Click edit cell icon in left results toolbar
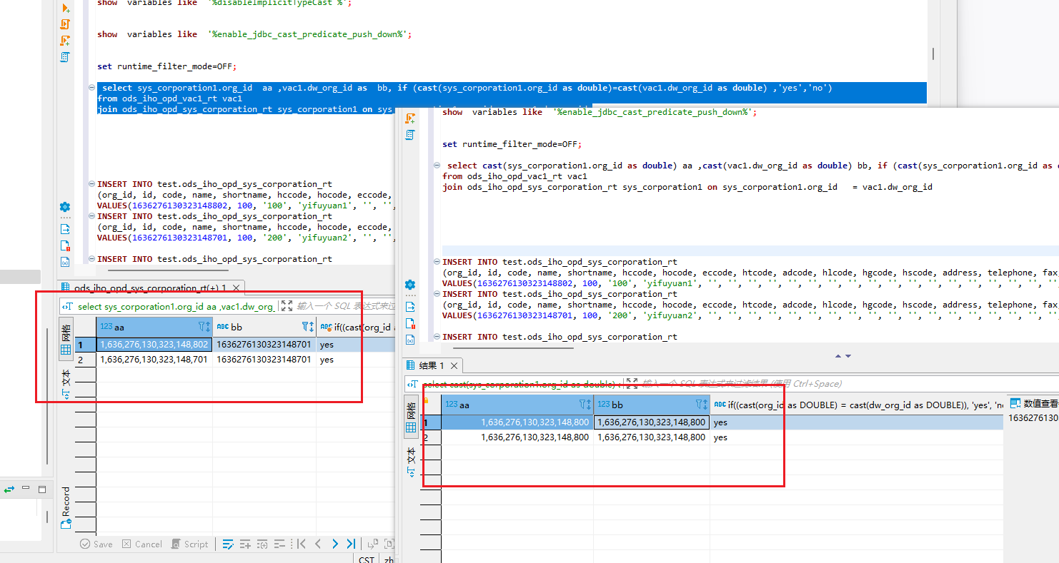Viewport: 1059px width, 563px height. tap(228, 544)
